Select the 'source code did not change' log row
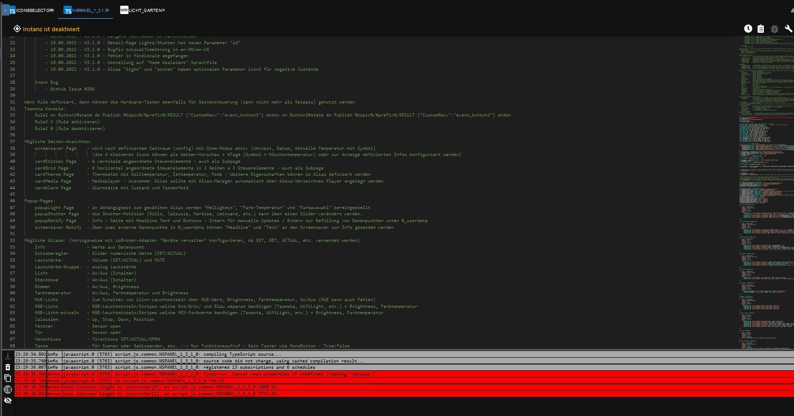Viewport: 794px width, 416px height. [404, 361]
